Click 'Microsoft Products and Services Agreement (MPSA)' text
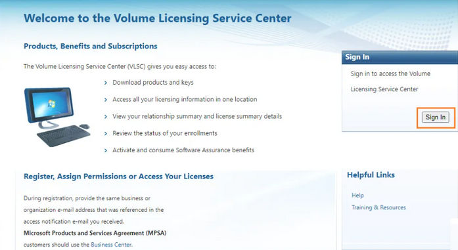Image resolution: width=458 pixels, height=250 pixels. (x=95, y=233)
